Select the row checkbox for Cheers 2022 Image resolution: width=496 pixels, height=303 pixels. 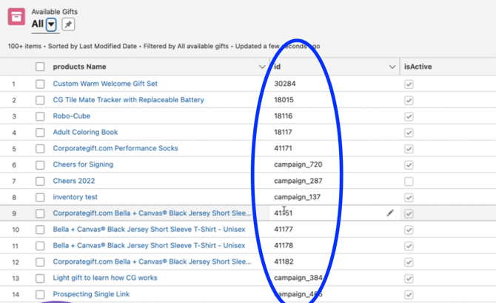pos(40,181)
